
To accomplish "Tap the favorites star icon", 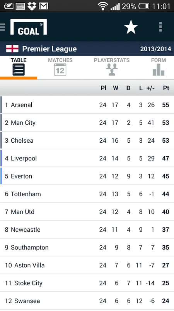I will tap(131, 27).
